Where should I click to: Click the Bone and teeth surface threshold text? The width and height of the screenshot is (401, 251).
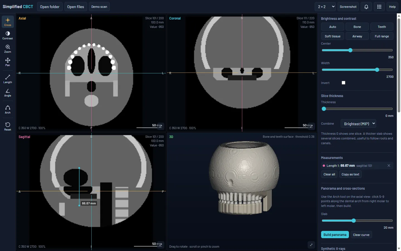288,137
